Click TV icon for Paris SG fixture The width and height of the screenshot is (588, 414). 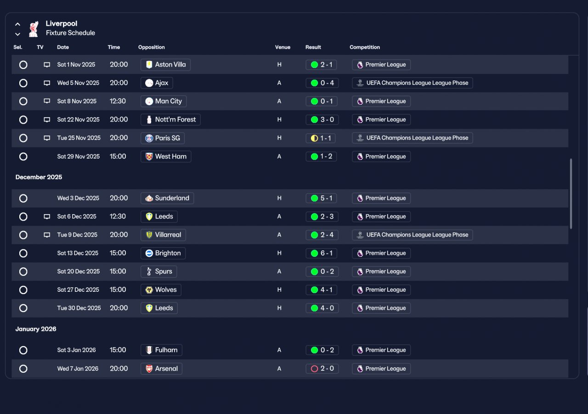coord(47,138)
